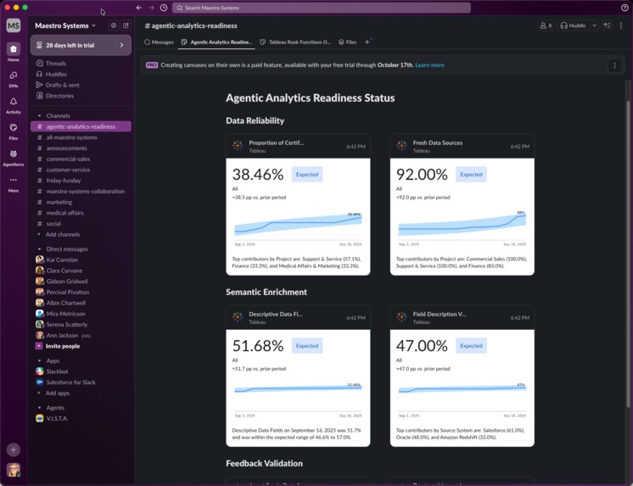
Task: Go forward using the forward arrow
Action: (x=151, y=8)
